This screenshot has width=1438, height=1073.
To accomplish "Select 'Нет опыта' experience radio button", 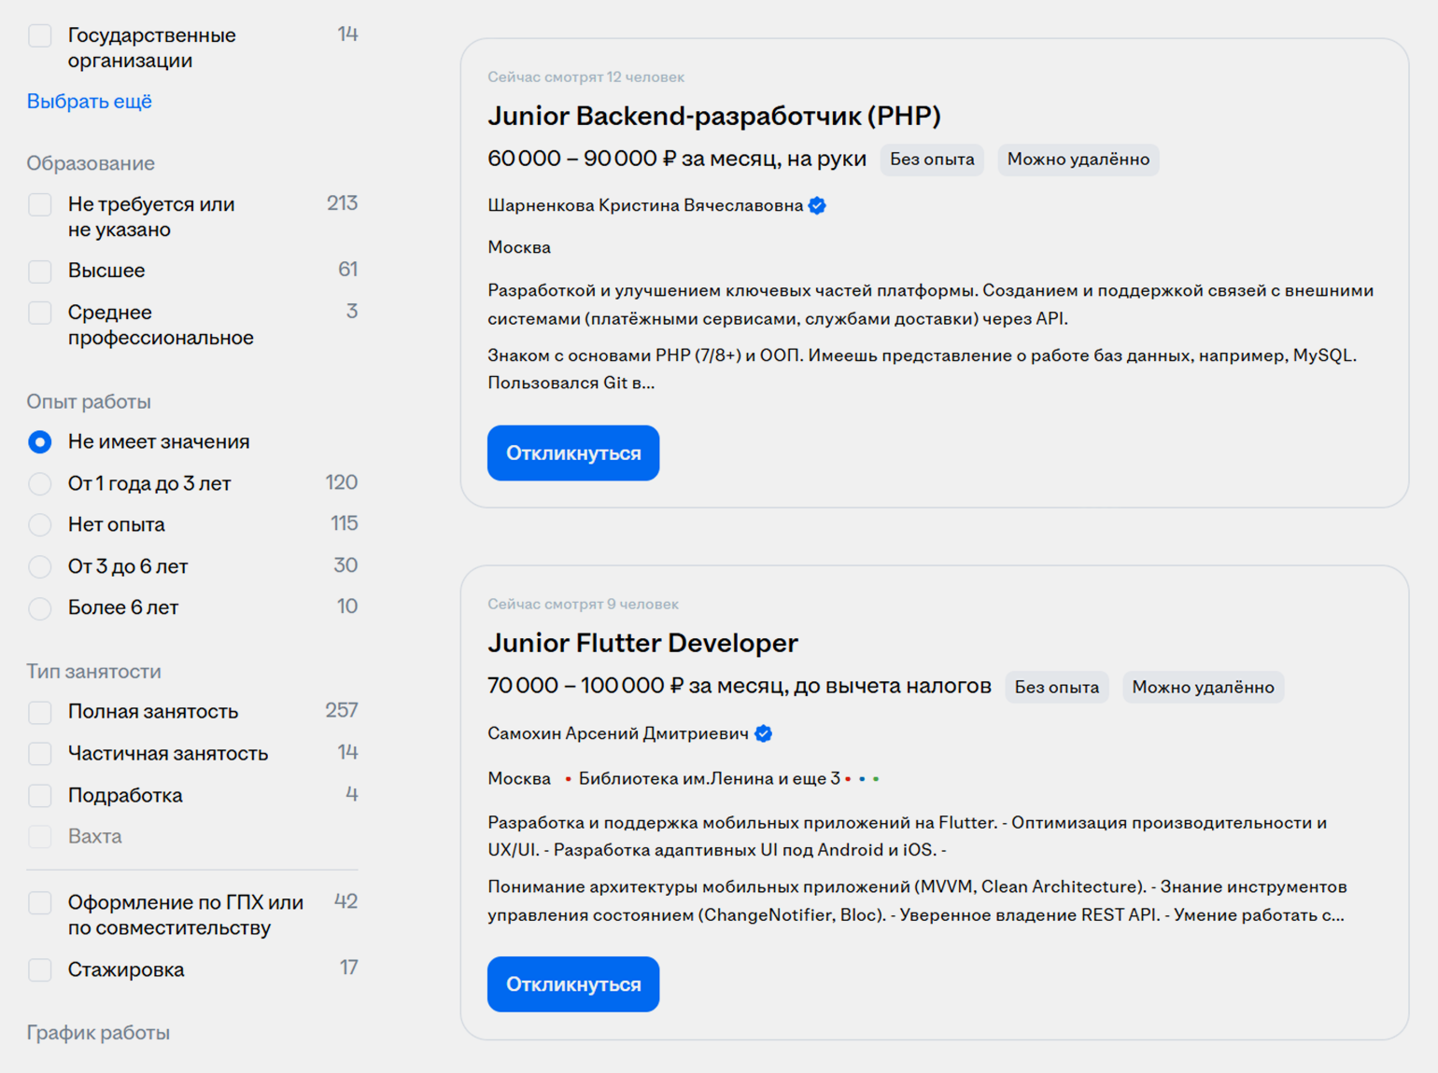I will 40,525.
